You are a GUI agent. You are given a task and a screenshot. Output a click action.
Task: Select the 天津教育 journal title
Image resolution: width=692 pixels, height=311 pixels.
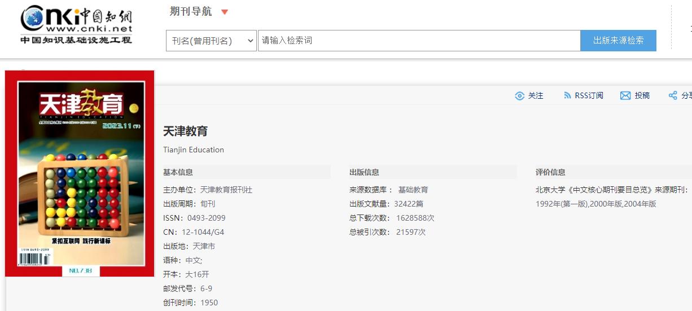point(185,132)
